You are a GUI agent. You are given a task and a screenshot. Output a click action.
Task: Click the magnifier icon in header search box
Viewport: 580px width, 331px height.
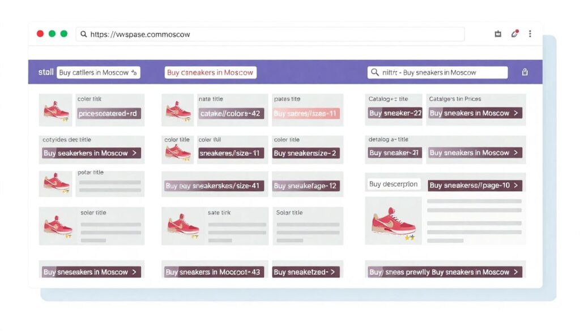375,72
